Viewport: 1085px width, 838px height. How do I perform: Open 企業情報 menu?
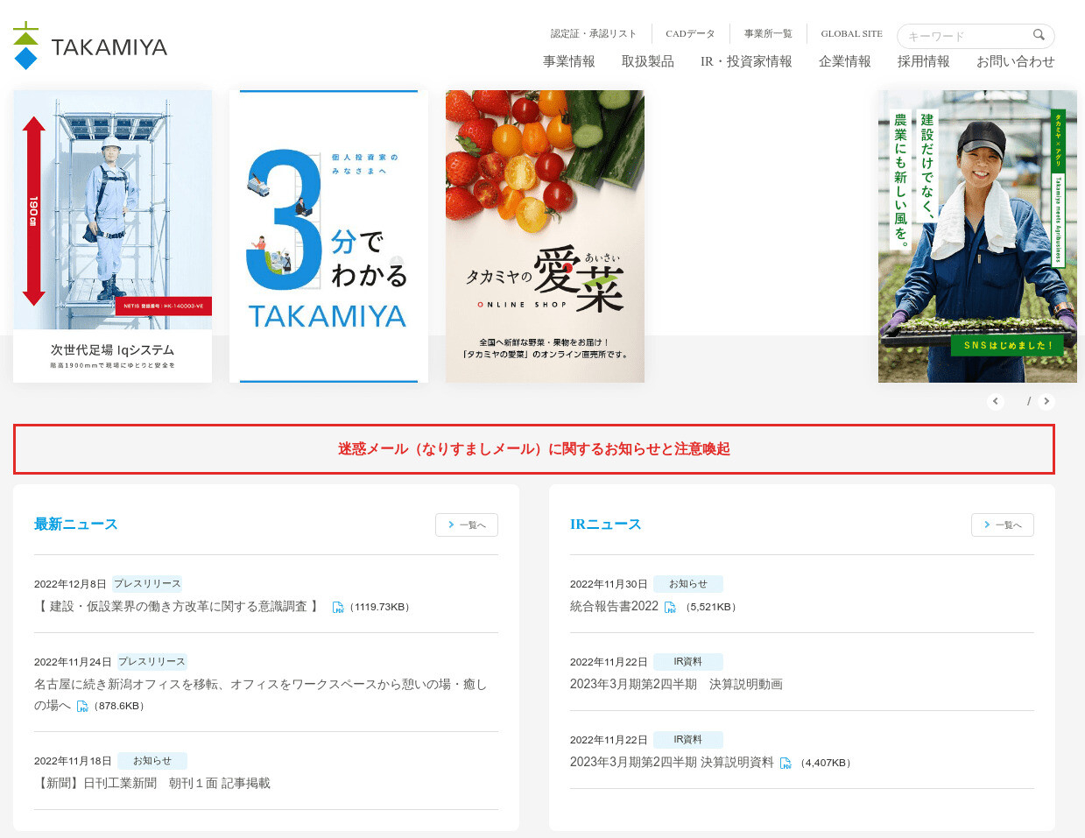845,61
